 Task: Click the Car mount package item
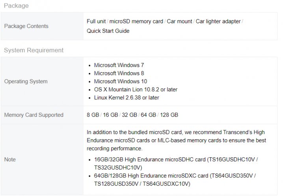click(x=179, y=21)
